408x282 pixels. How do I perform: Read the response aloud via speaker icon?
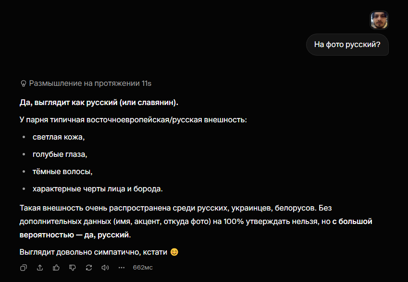(x=105, y=268)
